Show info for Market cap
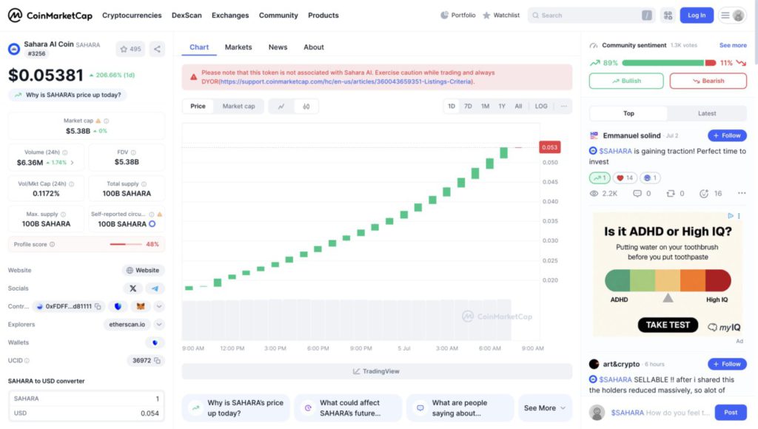Viewport: 758px width, 429px height. pyautogui.click(x=107, y=121)
